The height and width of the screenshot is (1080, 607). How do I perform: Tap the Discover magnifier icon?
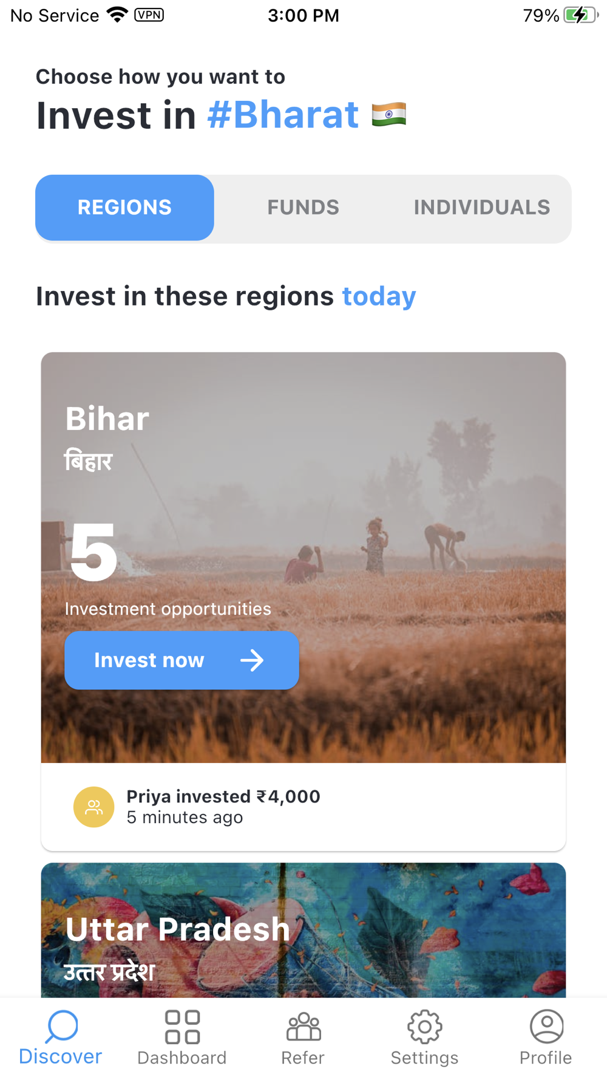click(62, 1027)
